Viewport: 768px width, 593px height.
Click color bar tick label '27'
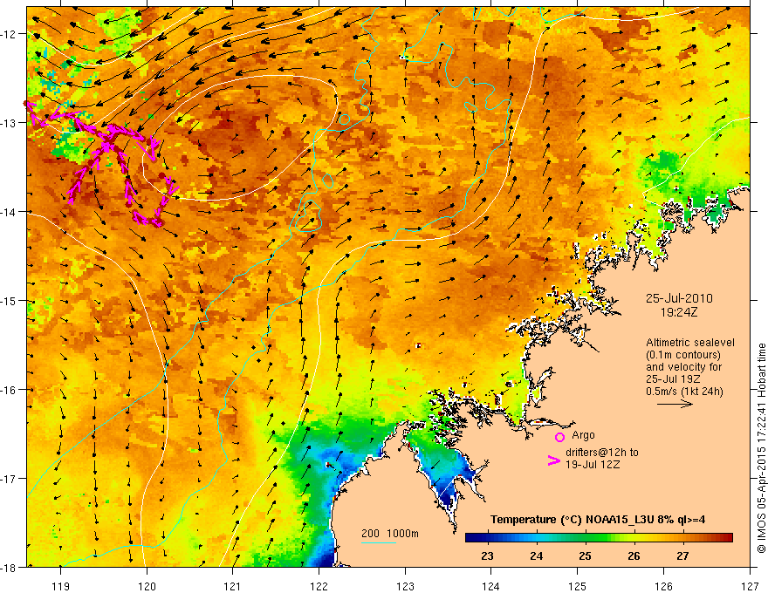(x=682, y=556)
